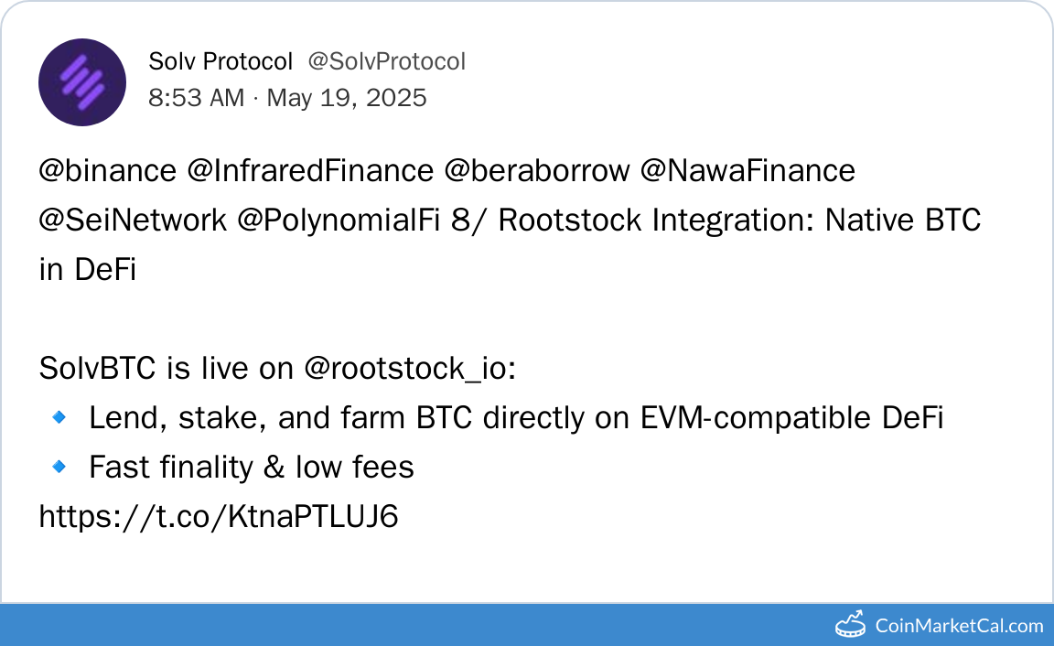Image resolution: width=1054 pixels, height=646 pixels.
Task: Click the blue diamond before 'Fast finality'
Action: [x=59, y=468]
